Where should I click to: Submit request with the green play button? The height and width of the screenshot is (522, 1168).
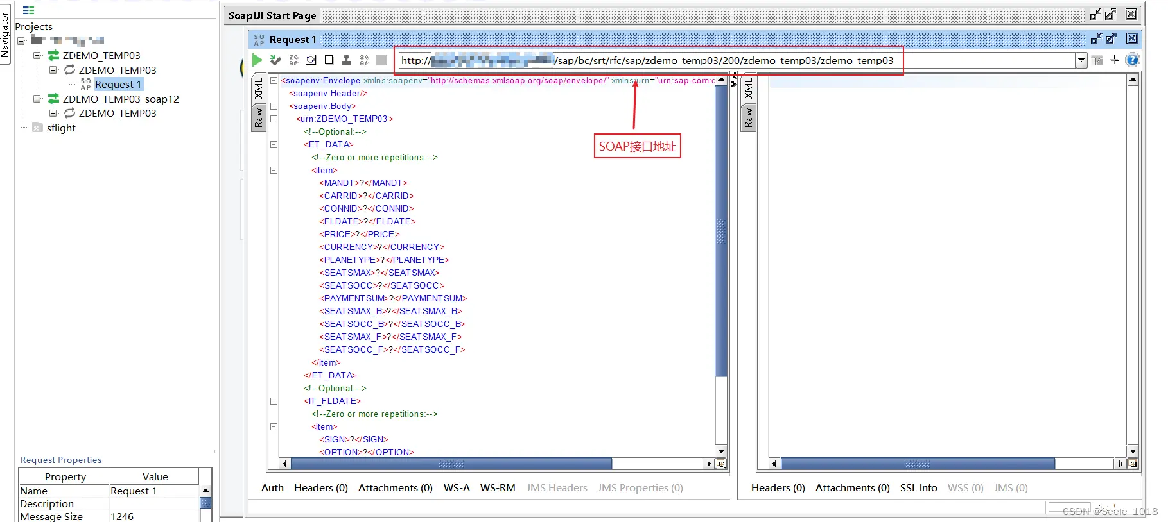point(257,60)
